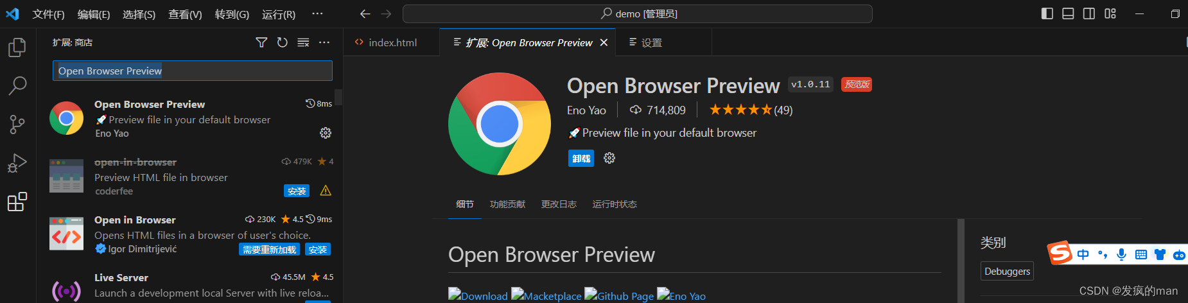Open the Source Control view
The height and width of the screenshot is (303, 1188).
click(17, 125)
